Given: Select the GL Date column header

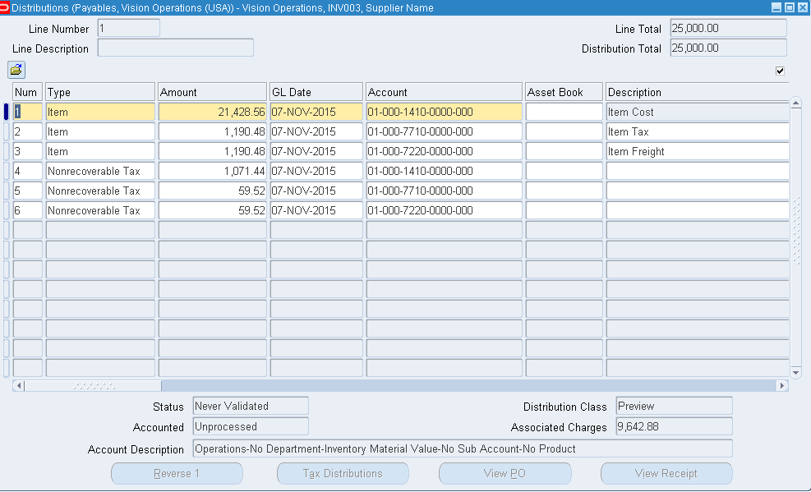Looking at the screenshot, I should [316, 92].
